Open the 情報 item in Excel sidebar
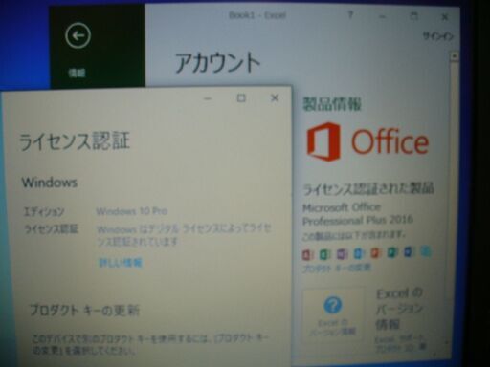This screenshot has width=490, height=367. [77, 74]
